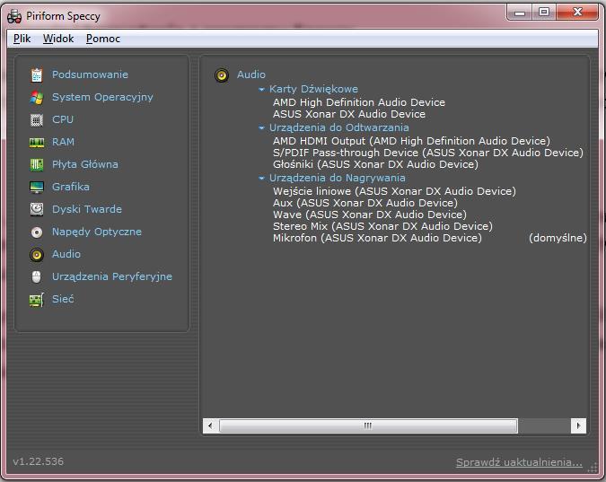Open the Plik menu

pos(22,39)
